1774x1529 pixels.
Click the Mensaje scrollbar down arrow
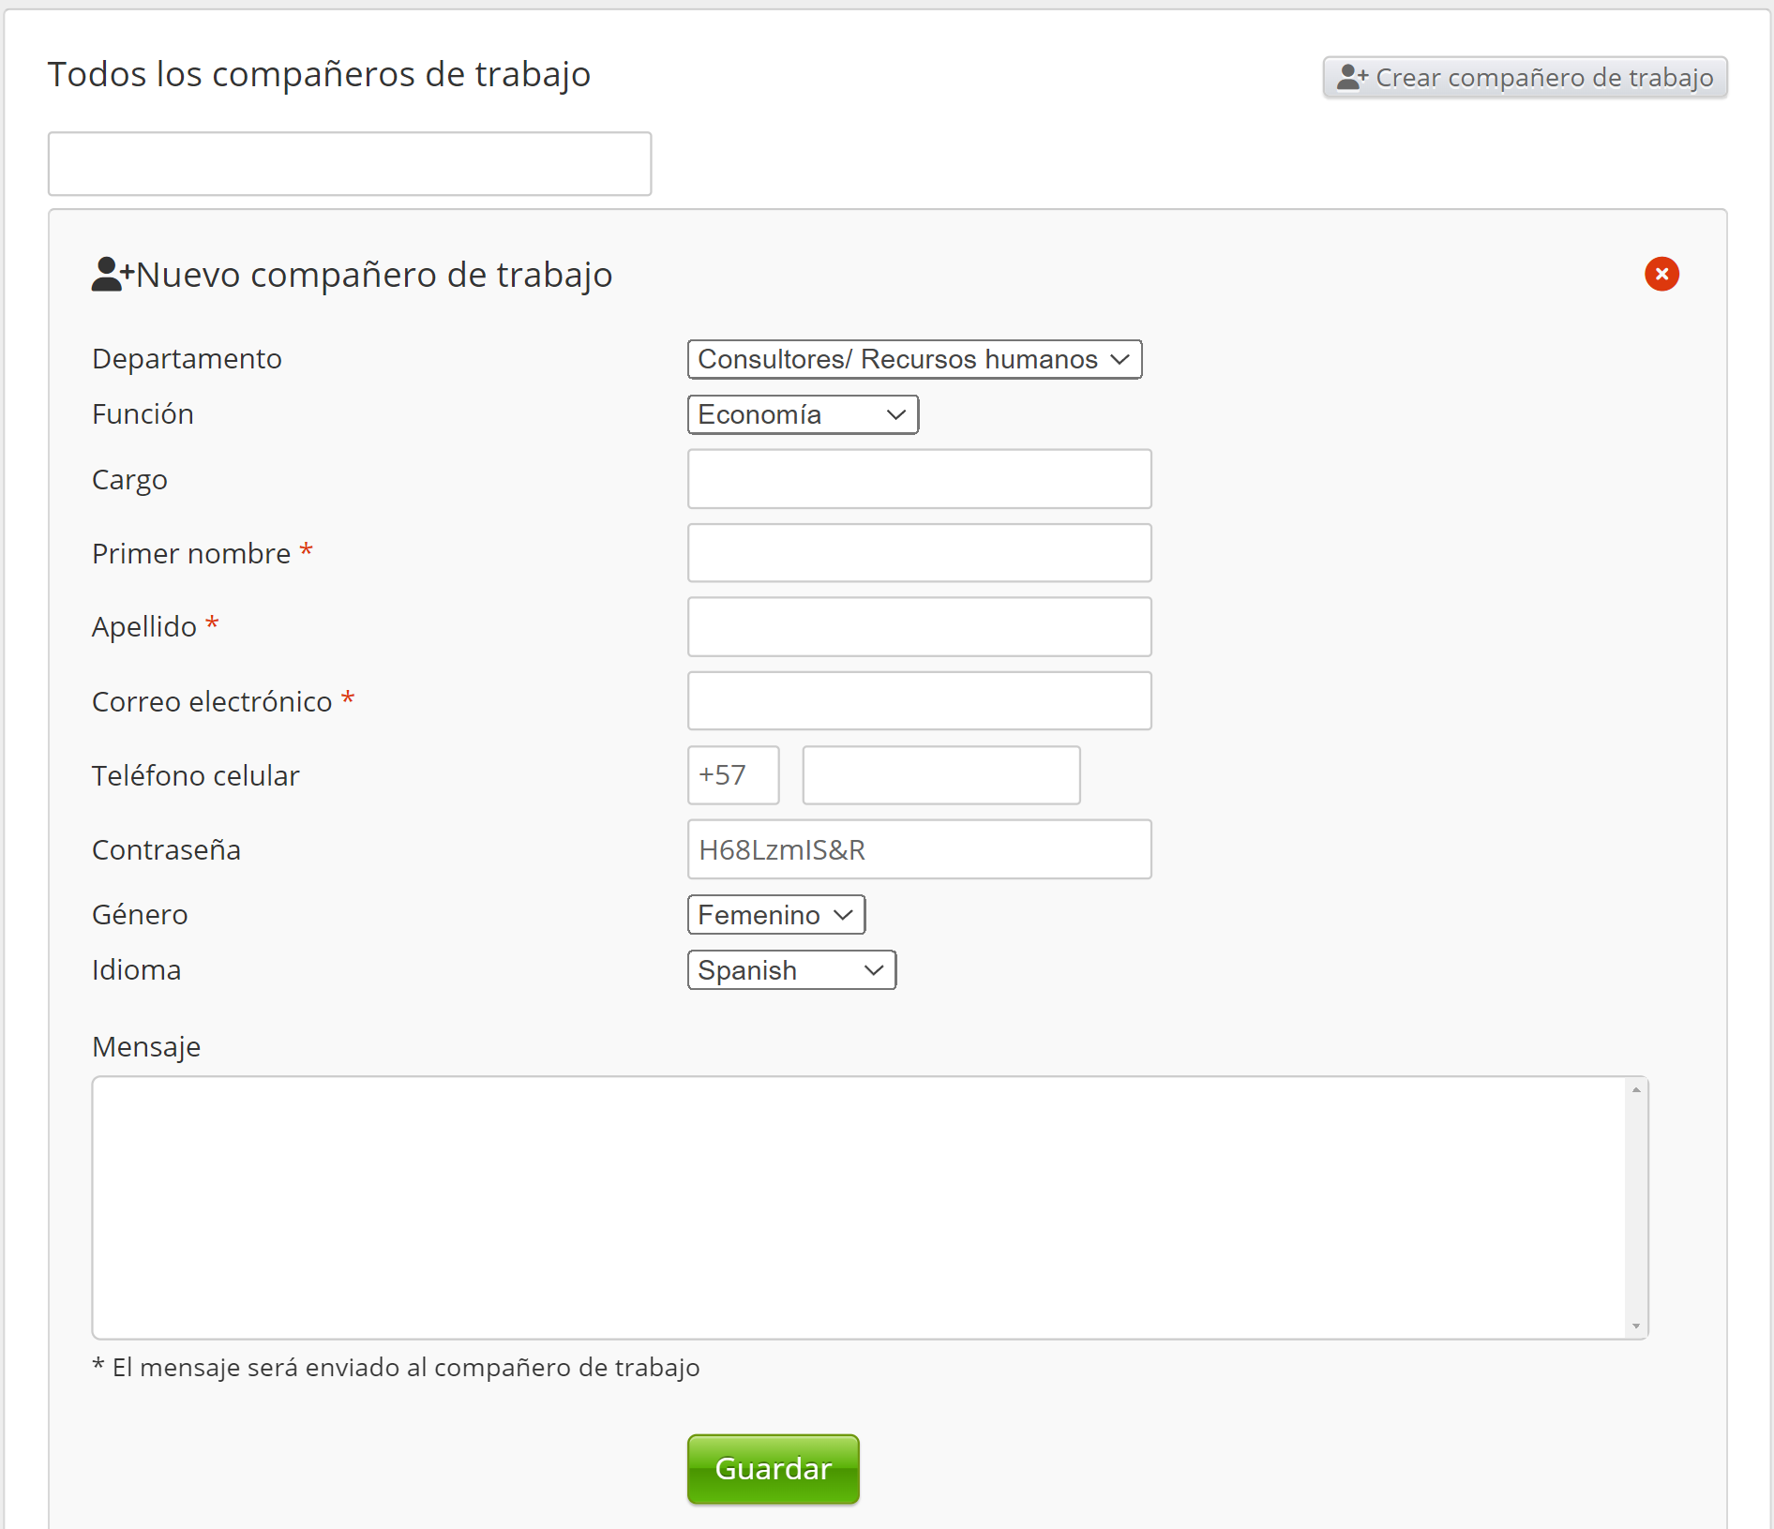(x=1636, y=1327)
